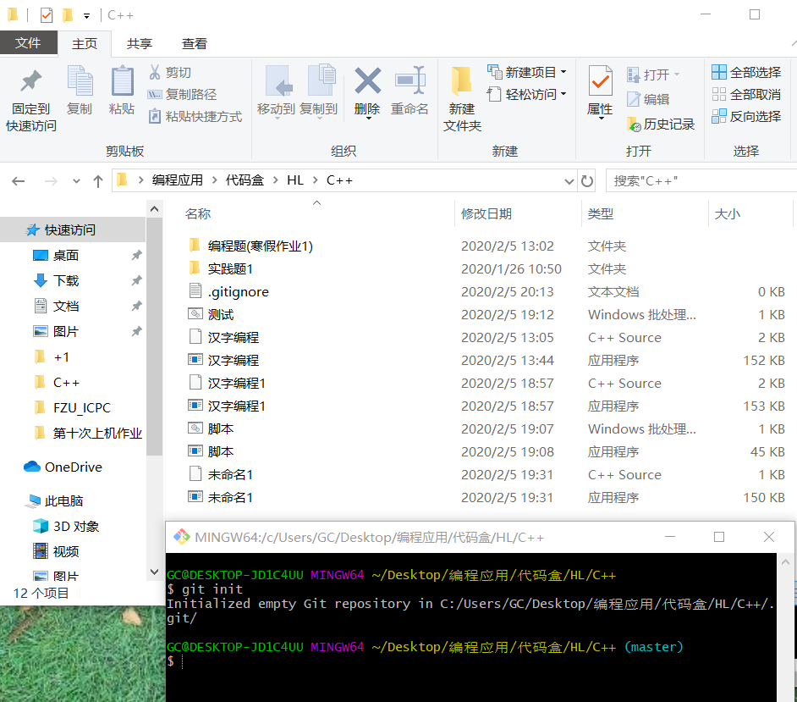Image resolution: width=797 pixels, height=702 pixels.
Task: Click the 删除 delete icon in ribbon
Action: [x=367, y=82]
